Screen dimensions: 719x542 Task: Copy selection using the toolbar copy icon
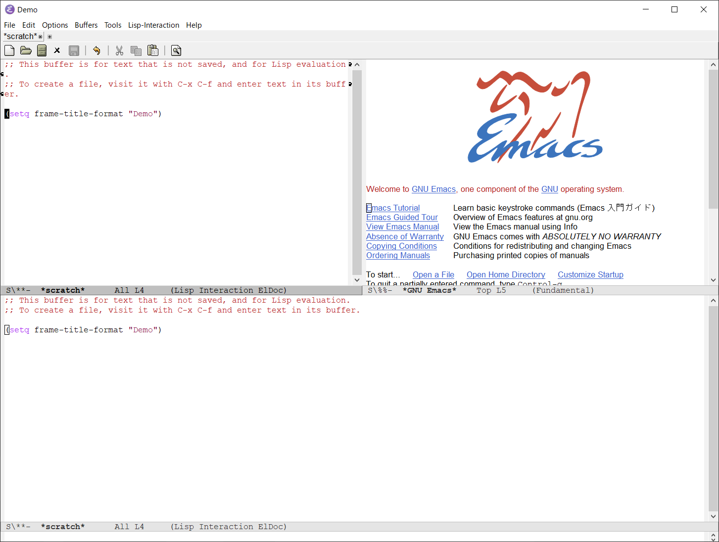pos(136,50)
